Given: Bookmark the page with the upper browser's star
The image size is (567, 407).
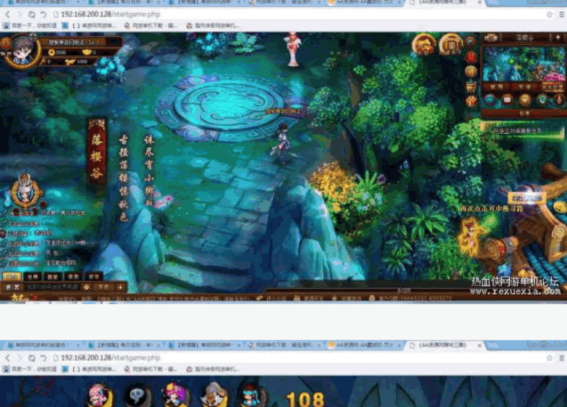Looking at the screenshot, I should point(549,15).
